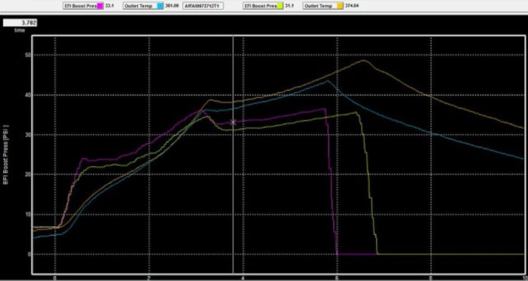Click the magenta EFI Boost Pres legend button
Image resolution: width=528 pixels, height=281 pixels.
coord(81,6)
